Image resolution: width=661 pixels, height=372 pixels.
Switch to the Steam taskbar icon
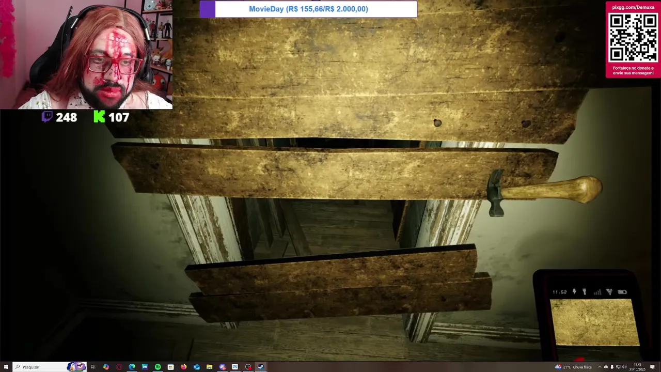[261, 367]
